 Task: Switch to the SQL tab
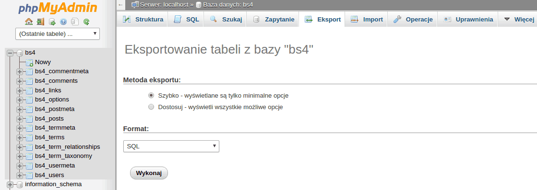coord(186,20)
